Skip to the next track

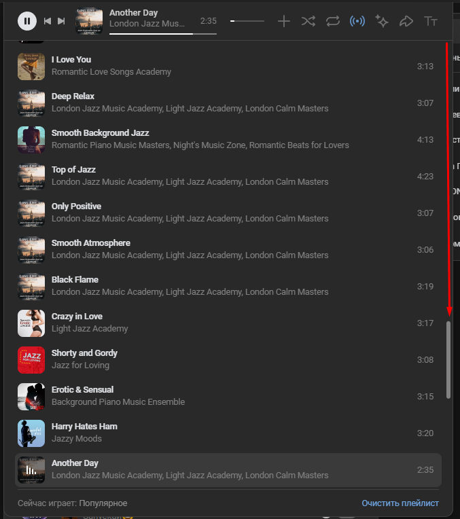click(x=61, y=21)
